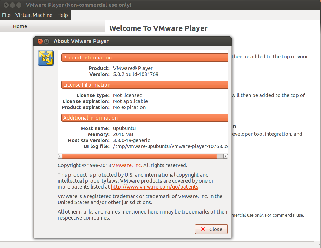The width and height of the screenshot is (321, 248).
Task: Open the VMware, Inc. link
Action: click(127, 165)
